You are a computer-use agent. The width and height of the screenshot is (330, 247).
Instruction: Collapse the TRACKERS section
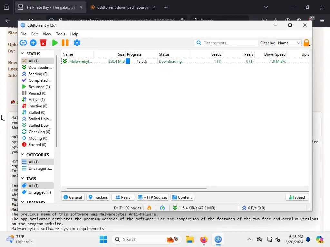tap(23, 202)
